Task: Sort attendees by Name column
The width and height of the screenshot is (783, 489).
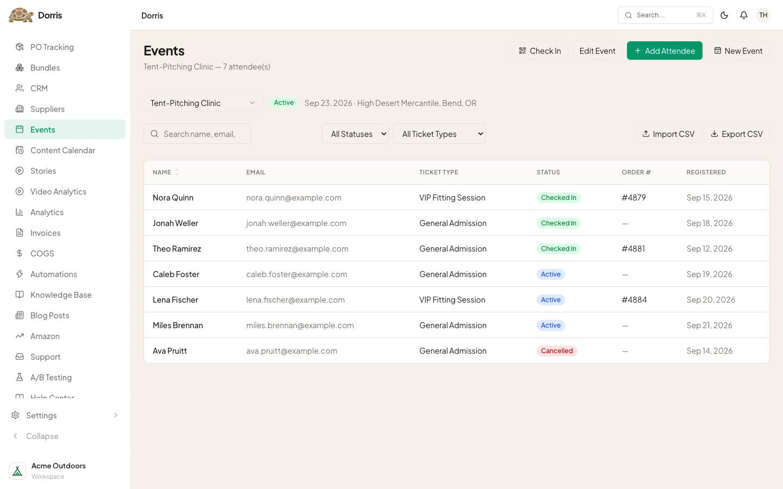Action: point(166,172)
